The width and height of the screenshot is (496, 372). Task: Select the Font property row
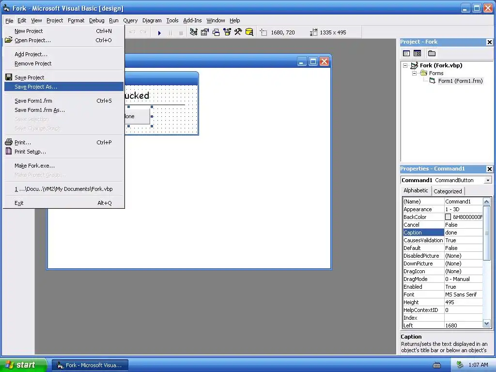click(x=443, y=294)
